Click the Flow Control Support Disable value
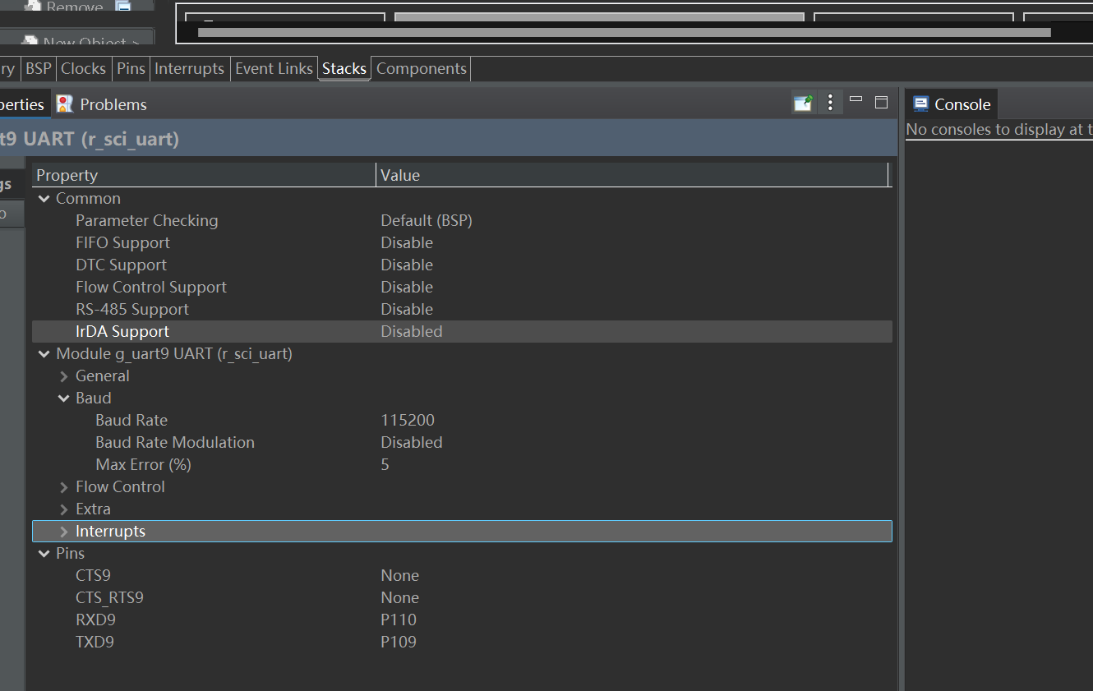The width and height of the screenshot is (1093, 691). point(407,288)
